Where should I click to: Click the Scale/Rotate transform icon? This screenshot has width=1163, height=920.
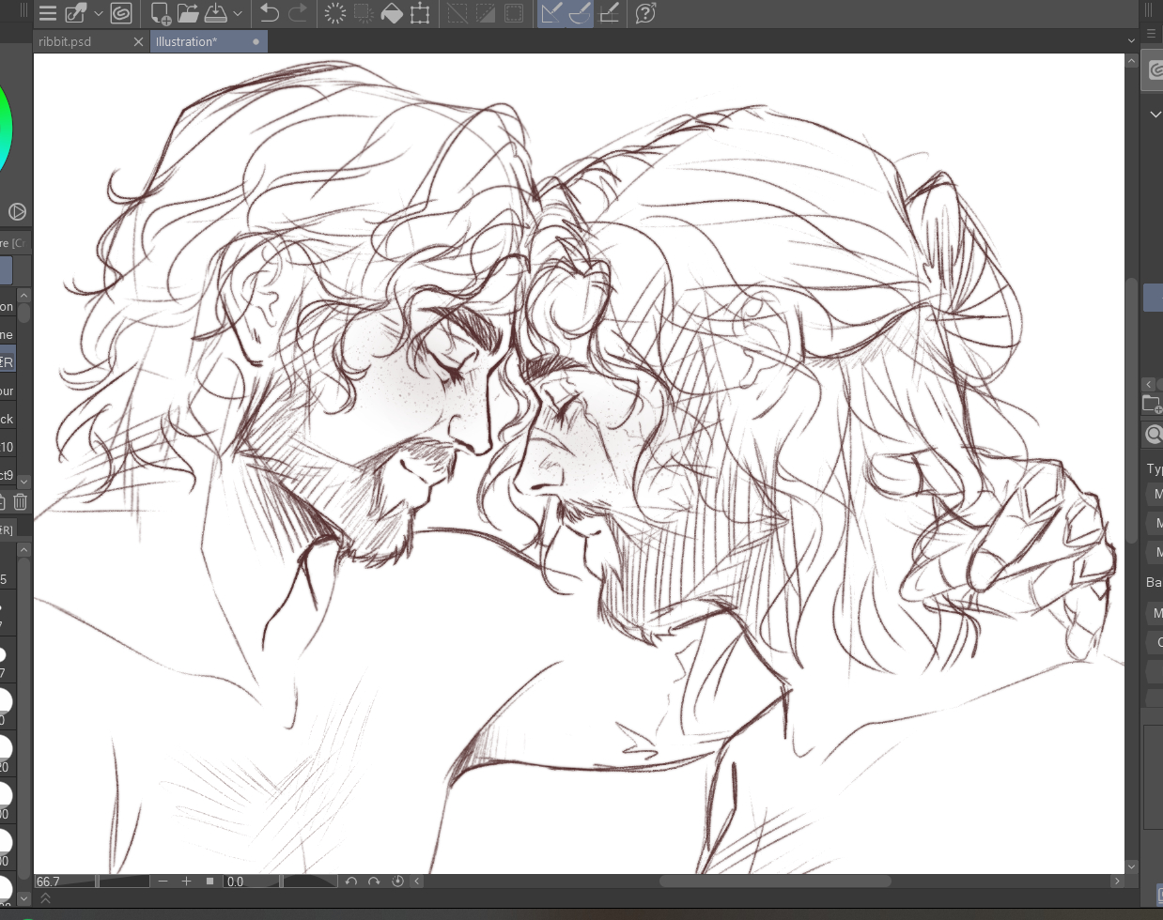[420, 13]
